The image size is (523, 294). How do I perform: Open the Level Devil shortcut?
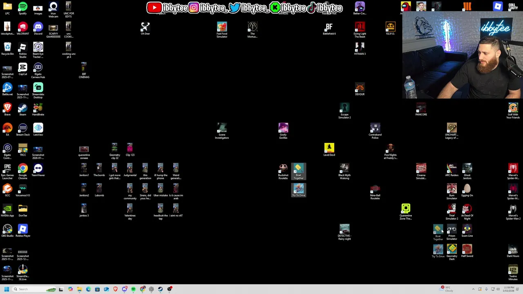[329, 150]
